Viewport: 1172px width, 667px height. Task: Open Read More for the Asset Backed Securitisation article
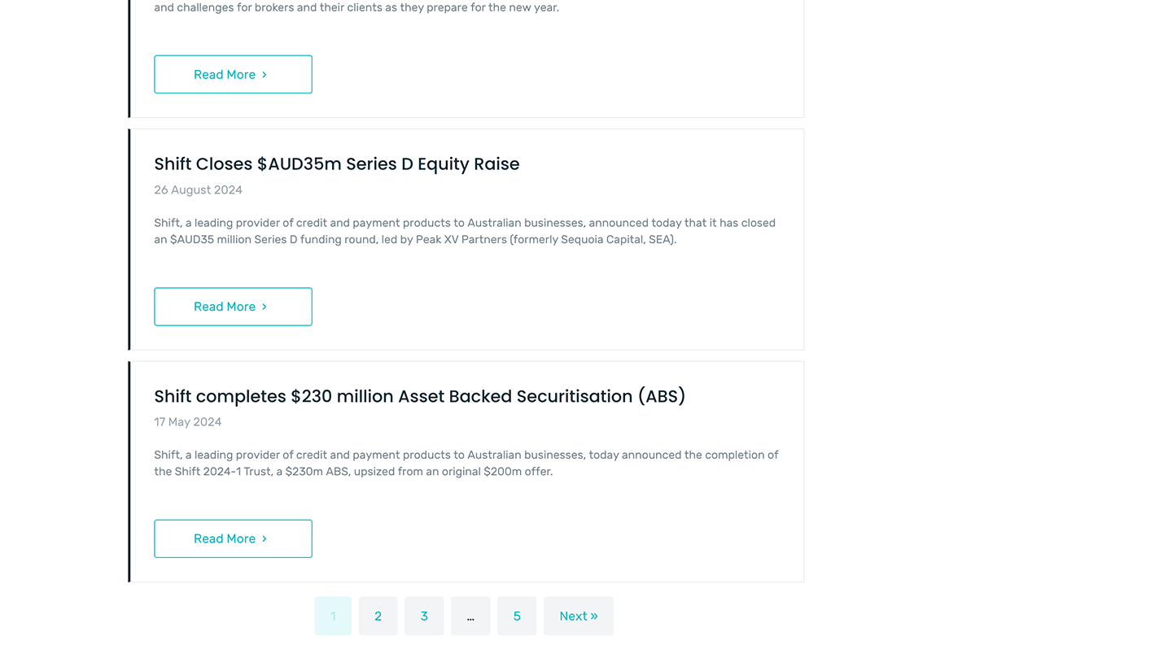click(233, 538)
